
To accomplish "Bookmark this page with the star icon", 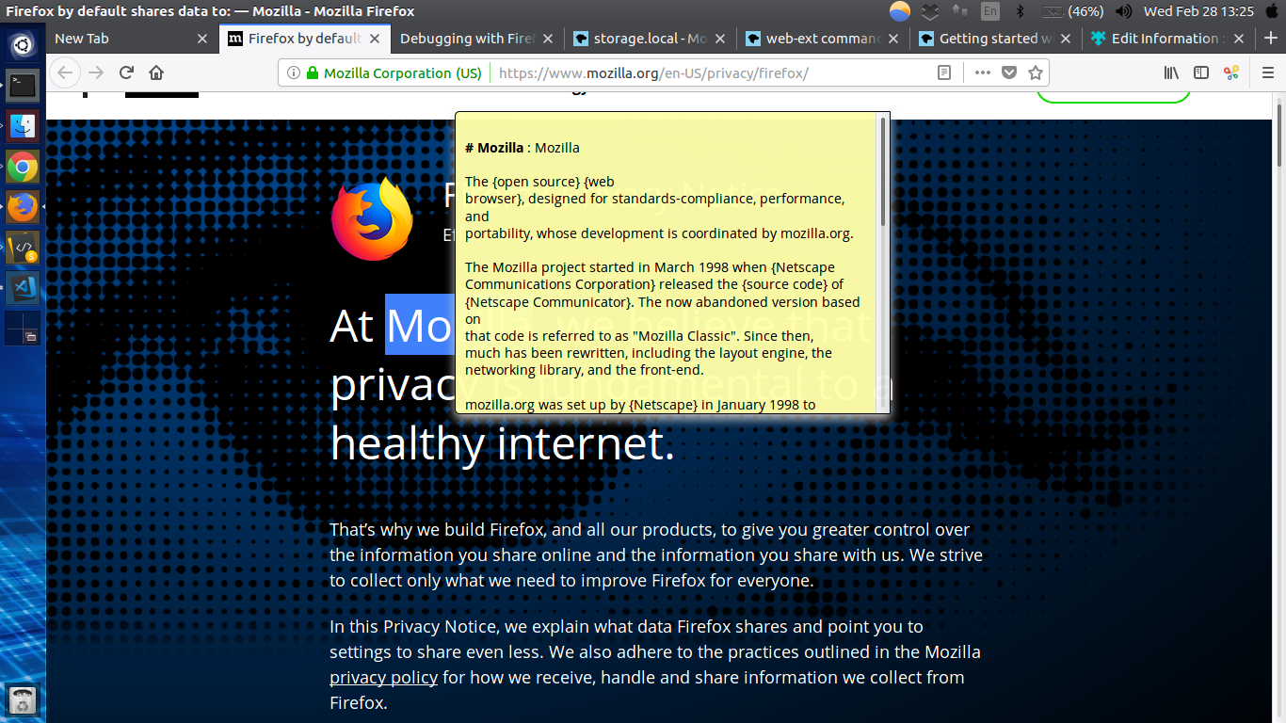I will point(1033,72).
